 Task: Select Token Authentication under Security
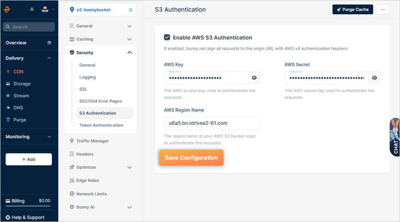point(101,125)
